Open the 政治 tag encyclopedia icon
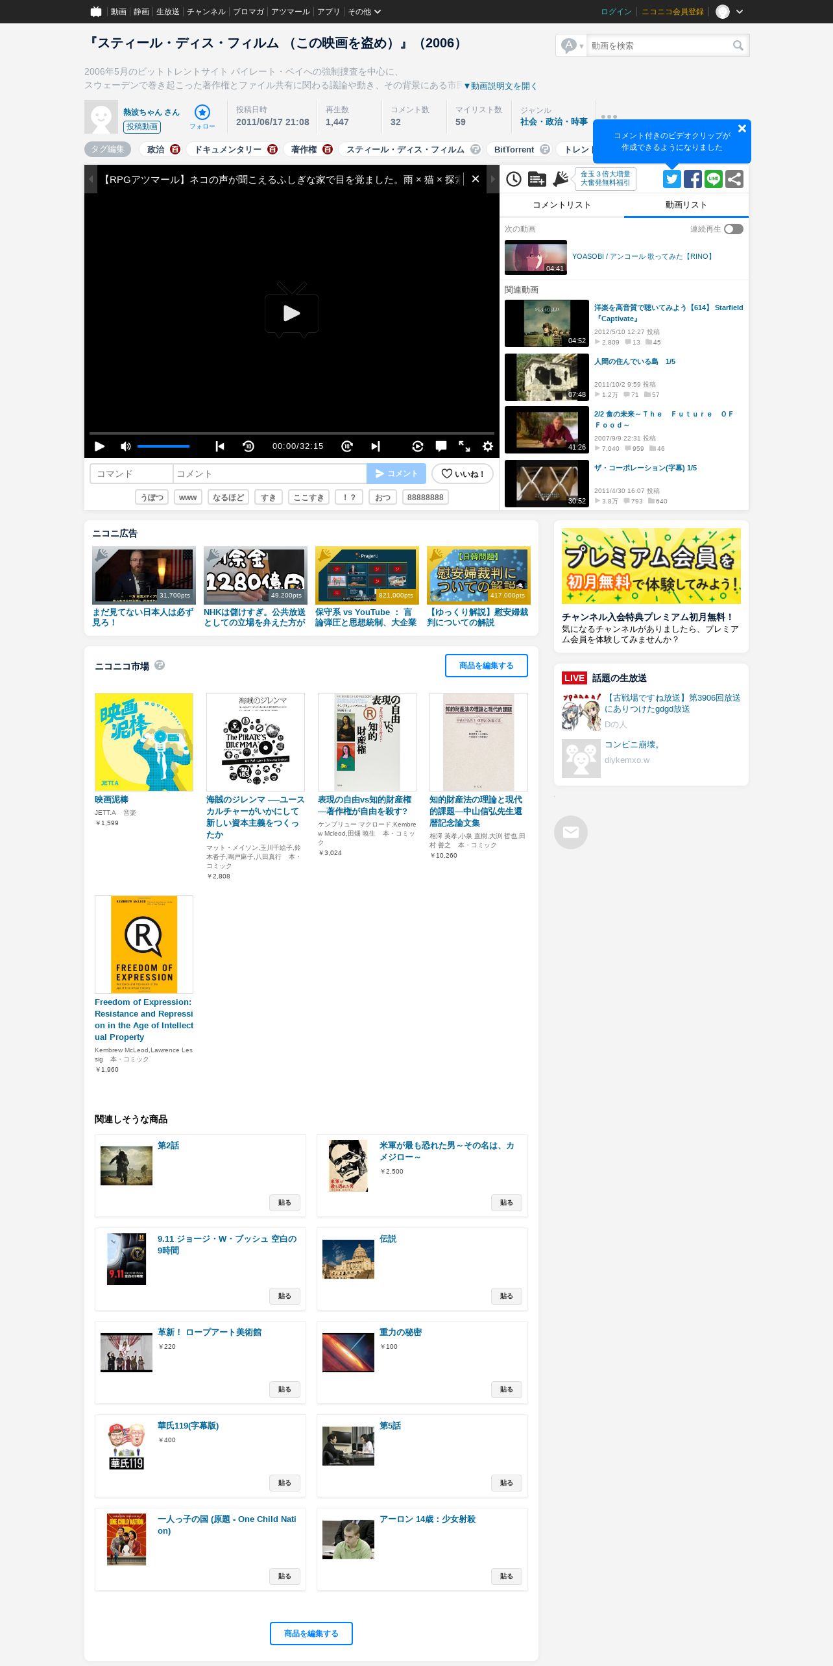This screenshot has height=1666, width=833. (x=175, y=149)
